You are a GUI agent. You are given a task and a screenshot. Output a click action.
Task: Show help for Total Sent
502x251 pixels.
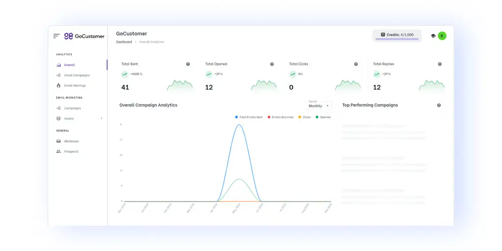188,64
